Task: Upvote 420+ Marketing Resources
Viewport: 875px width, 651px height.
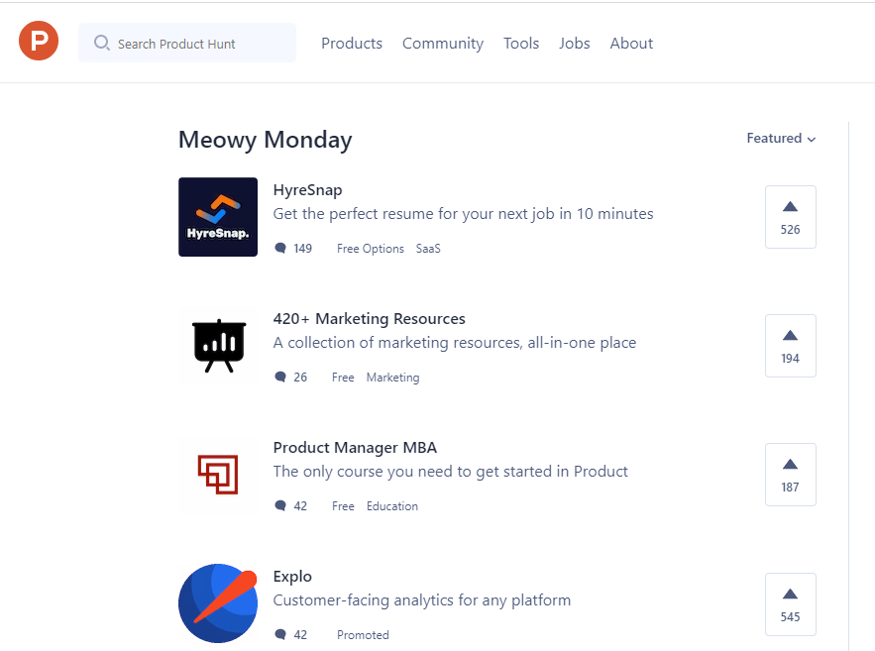Action: pos(790,345)
